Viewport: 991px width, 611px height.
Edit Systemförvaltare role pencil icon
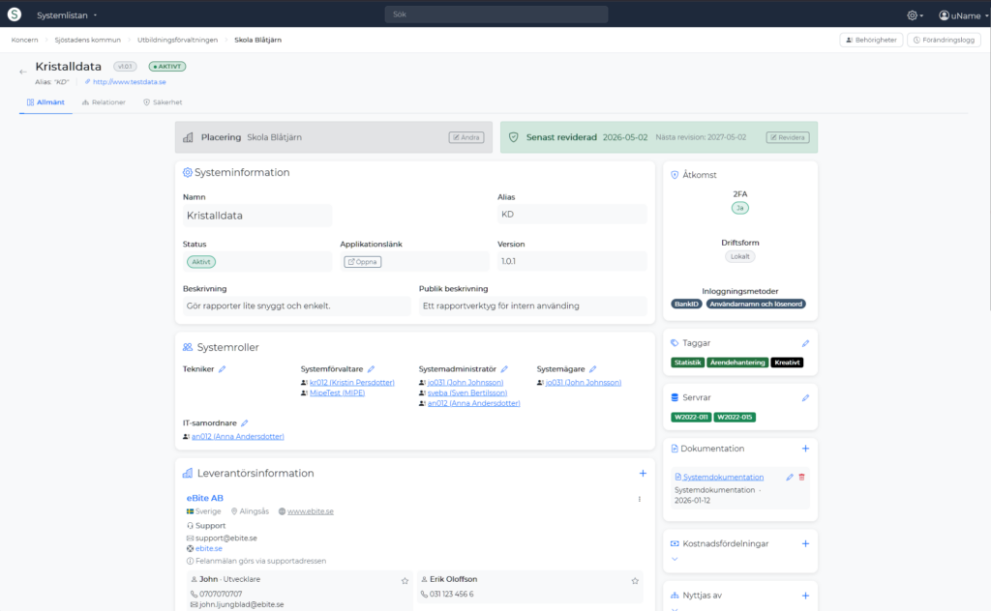371,369
